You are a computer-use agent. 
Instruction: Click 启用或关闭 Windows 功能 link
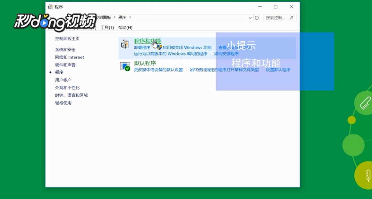pyautogui.click(x=187, y=48)
